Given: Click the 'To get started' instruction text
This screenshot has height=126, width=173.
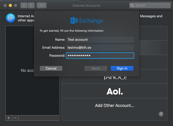Looking at the screenshot, I should click(x=72, y=31).
